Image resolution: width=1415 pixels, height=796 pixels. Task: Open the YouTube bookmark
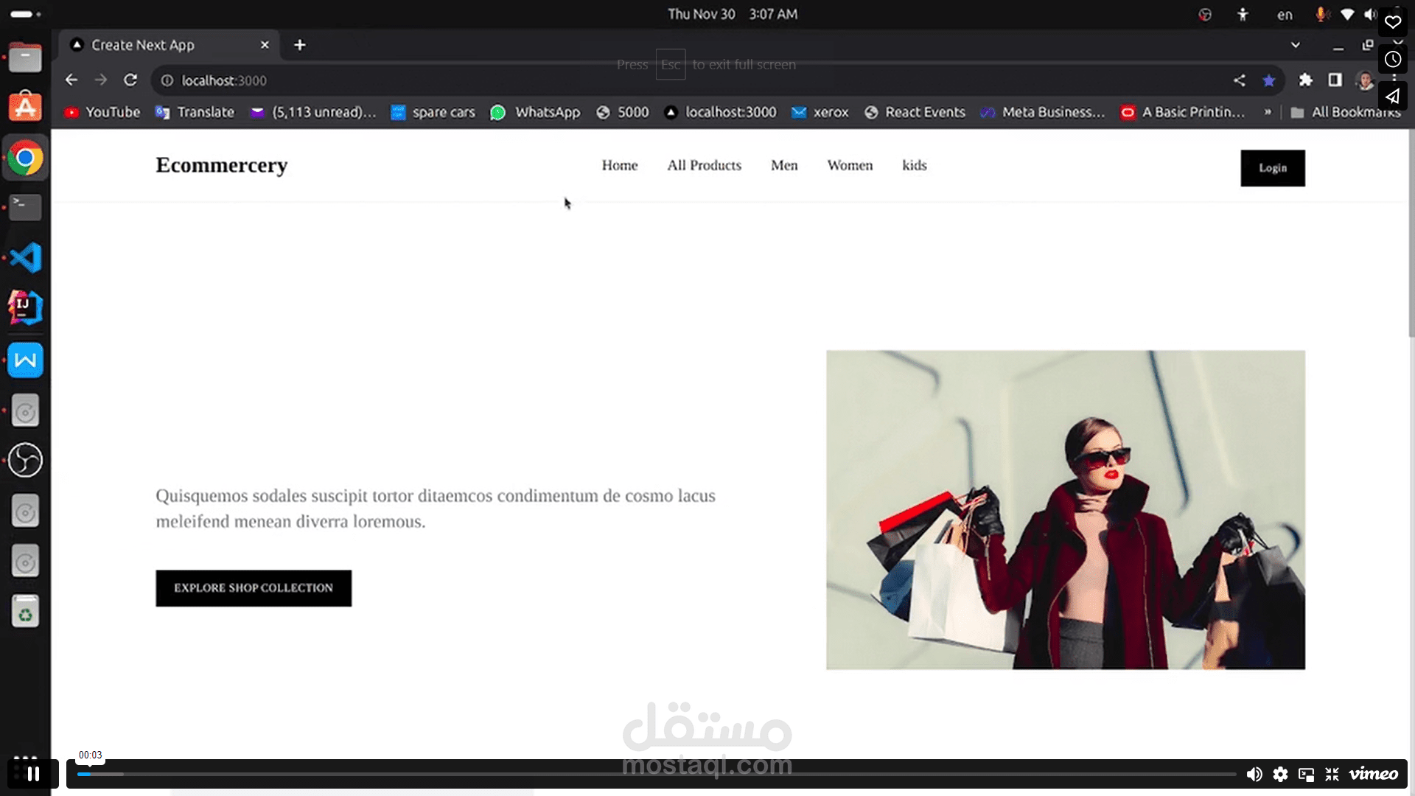pyautogui.click(x=102, y=112)
